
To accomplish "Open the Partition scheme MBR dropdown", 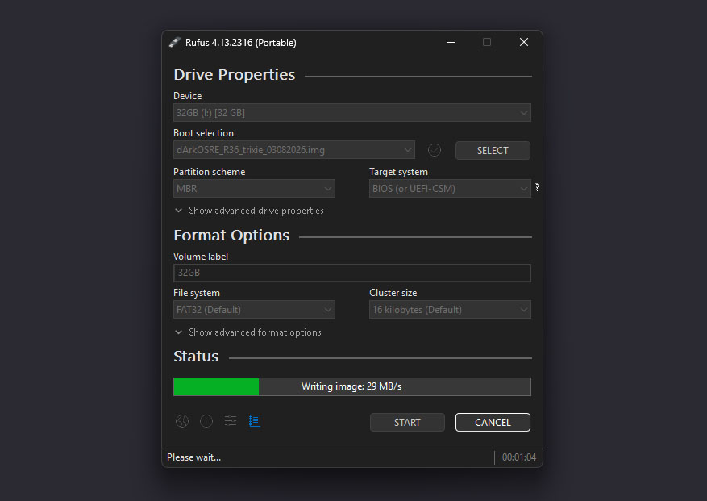I will tap(254, 189).
